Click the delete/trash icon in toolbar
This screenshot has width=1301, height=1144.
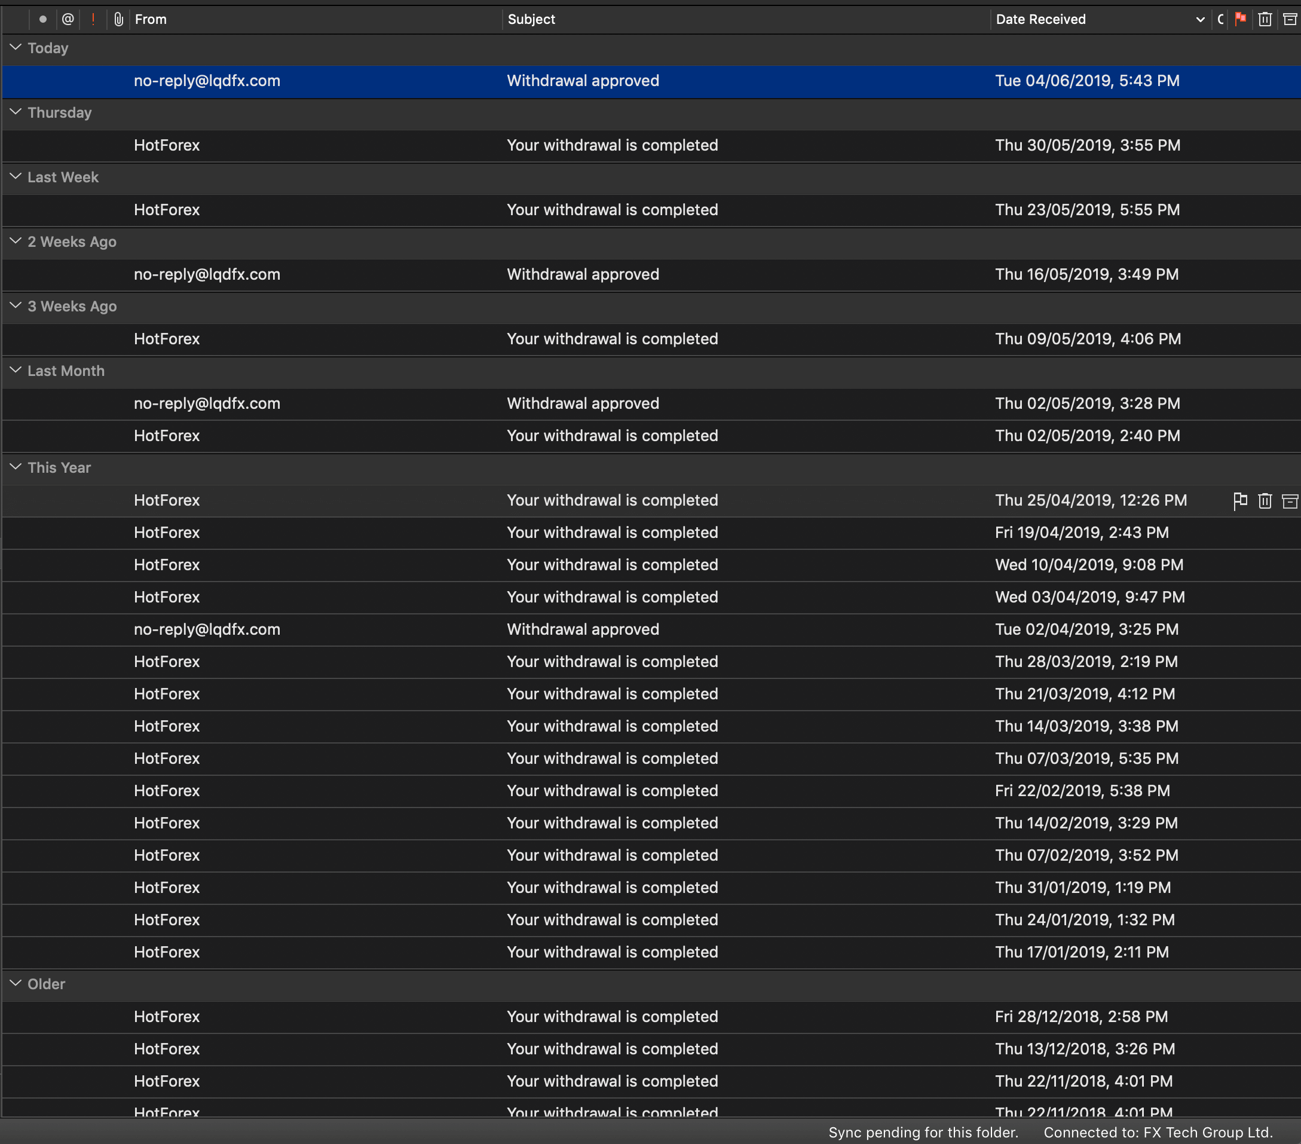point(1265,19)
